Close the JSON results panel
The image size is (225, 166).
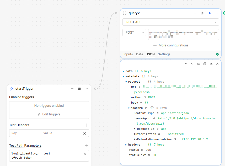tap(217, 64)
